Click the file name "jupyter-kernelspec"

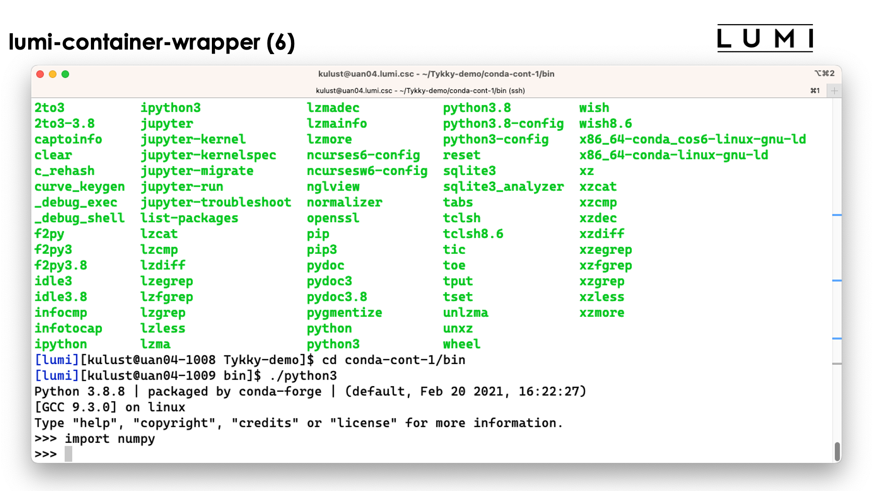[208, 155]
